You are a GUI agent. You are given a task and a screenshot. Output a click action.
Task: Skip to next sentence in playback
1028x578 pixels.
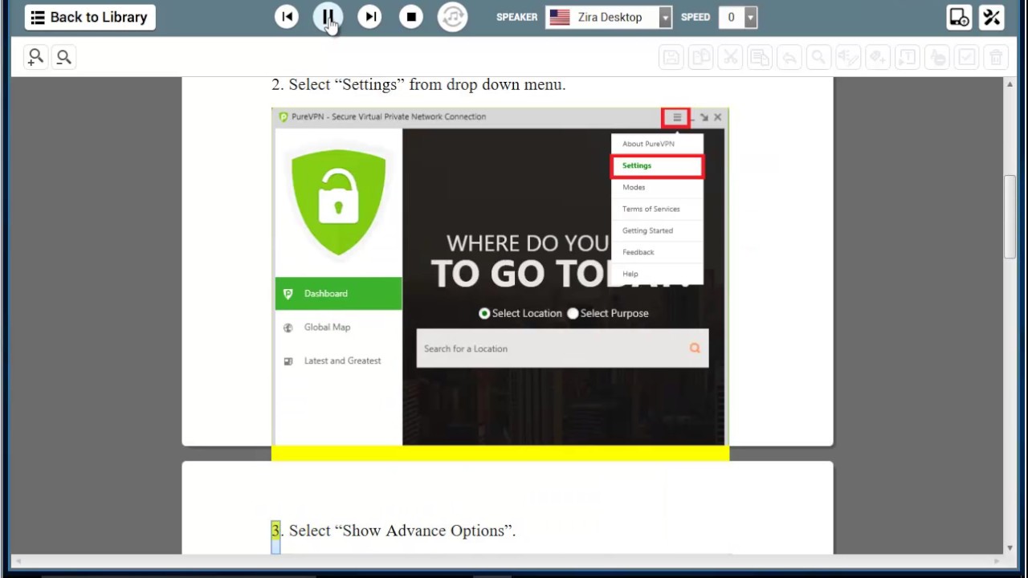pos(369,17)
